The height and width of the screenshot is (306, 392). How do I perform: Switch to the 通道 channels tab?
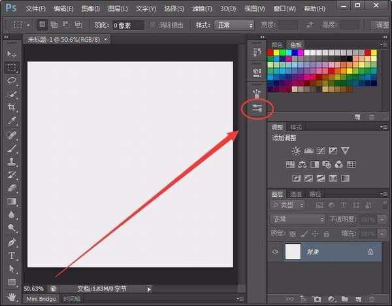296,194
